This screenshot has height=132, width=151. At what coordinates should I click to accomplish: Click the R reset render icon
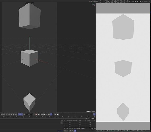(106, 1)
